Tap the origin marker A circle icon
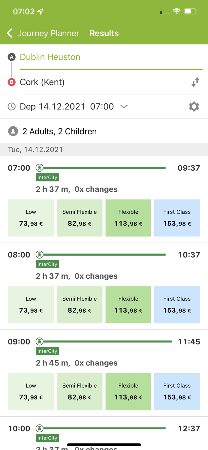 coord(11,57)
